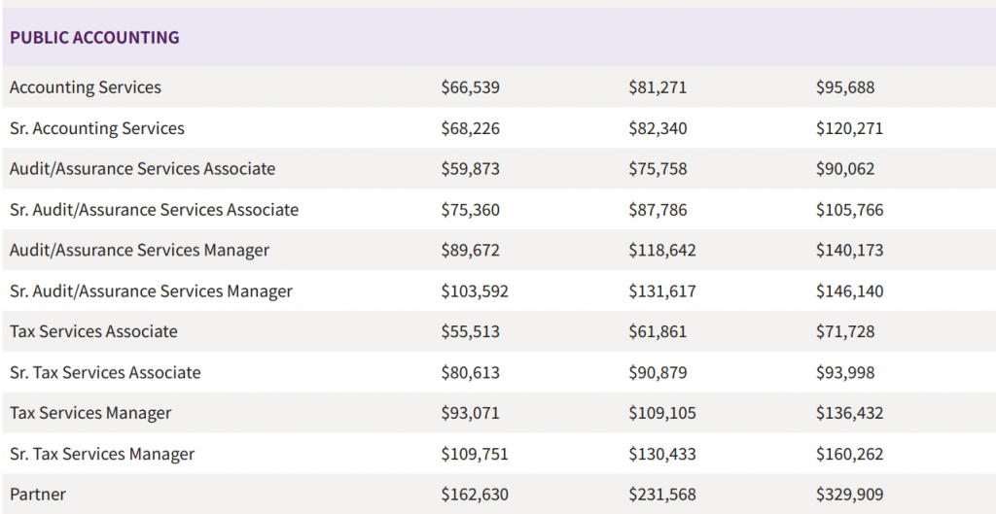Image resolution: width=996 pixels, height=514 pixels.
Task: Click the Sr. Accounting Services job title
Action: [97, 128]
